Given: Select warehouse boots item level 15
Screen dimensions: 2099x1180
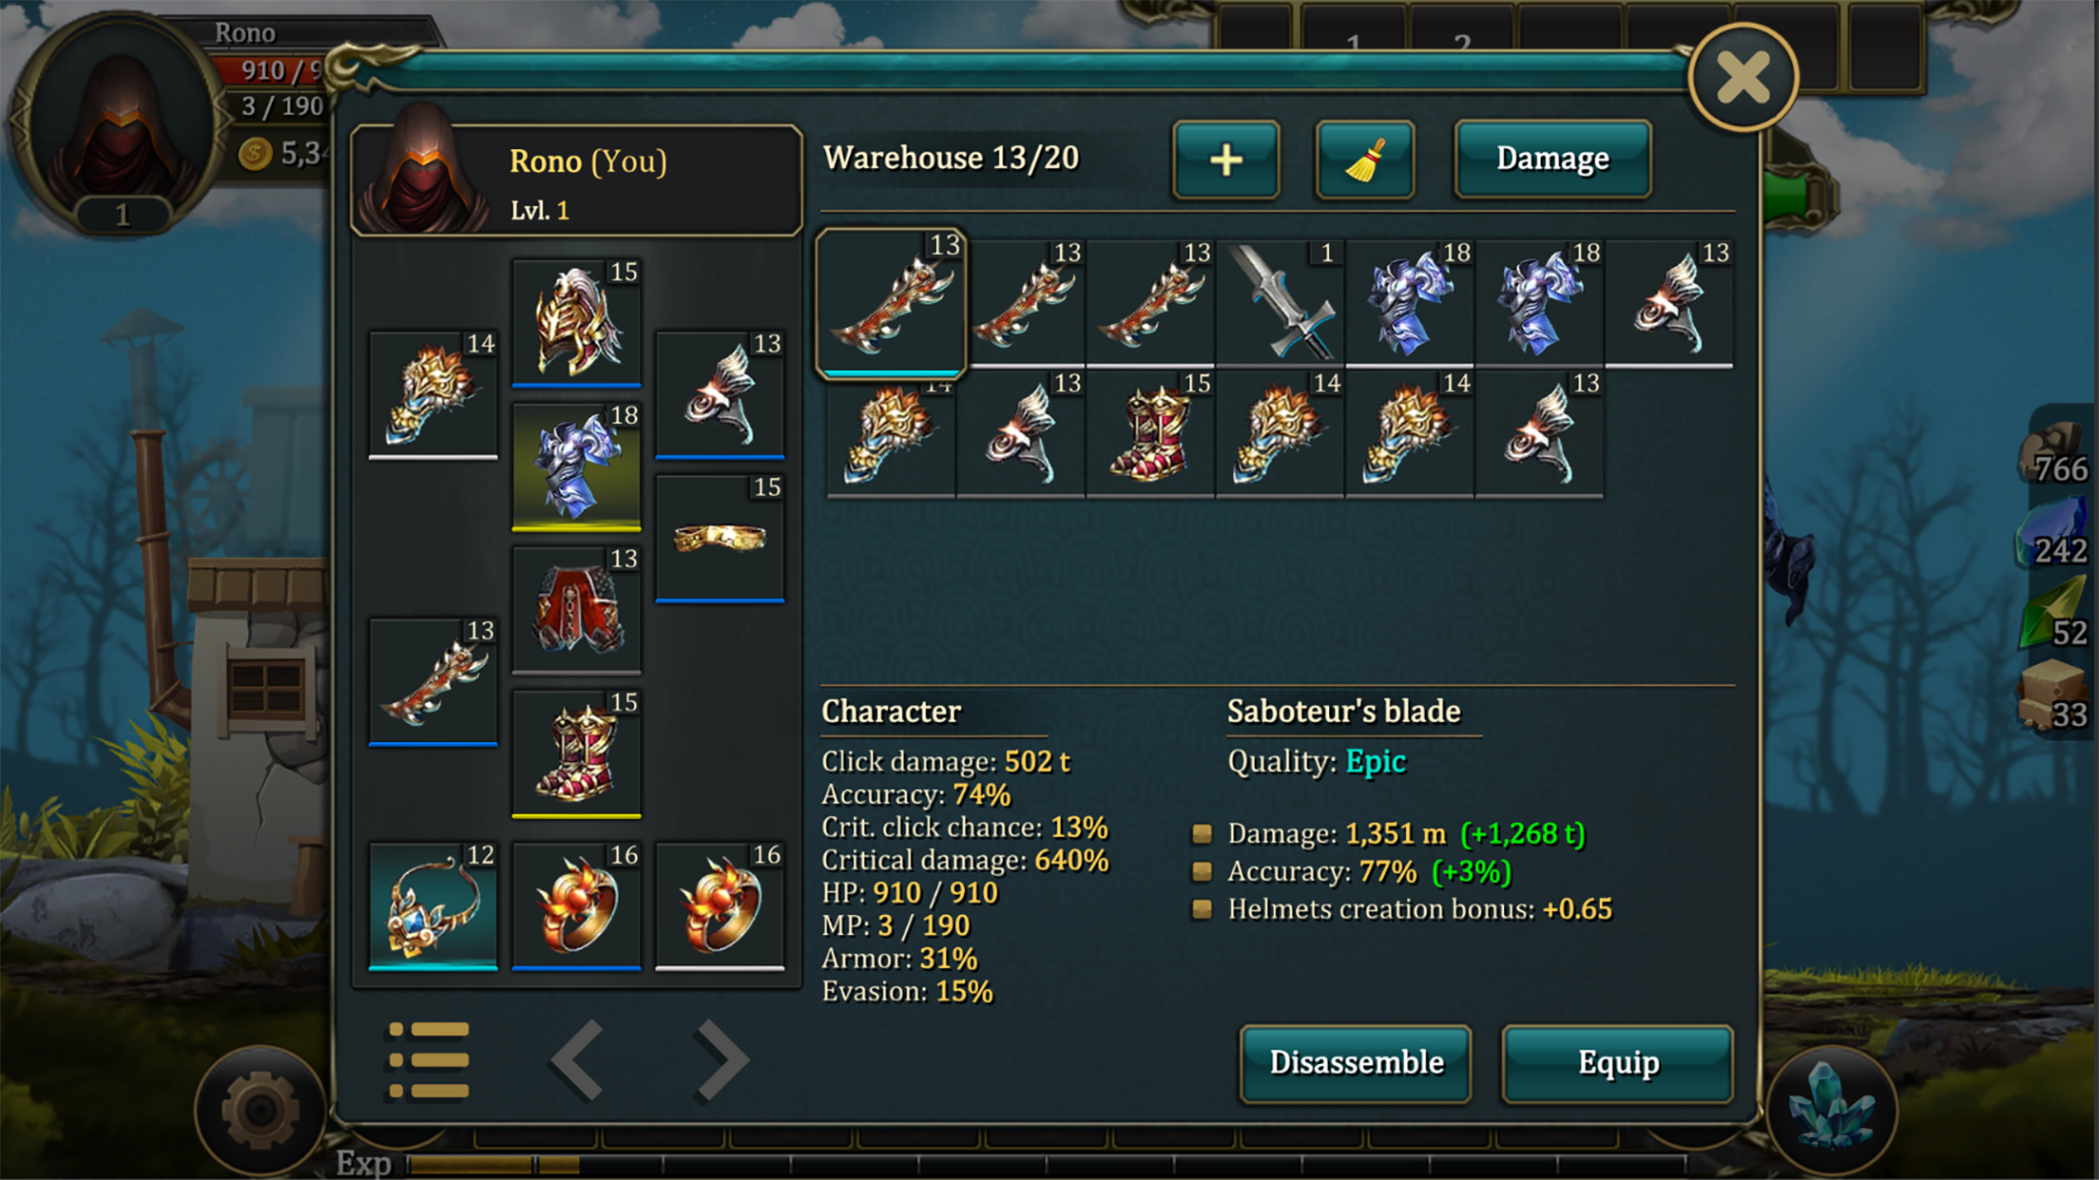Looking at the screenshot, I should (1150, 434).
